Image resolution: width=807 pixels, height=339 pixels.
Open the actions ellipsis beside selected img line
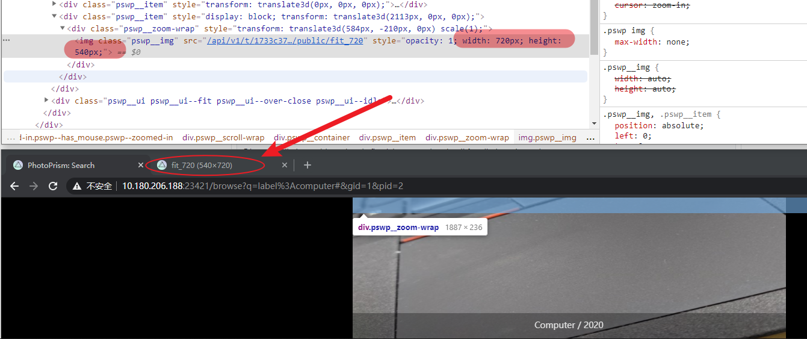click(x=7, y=40)
